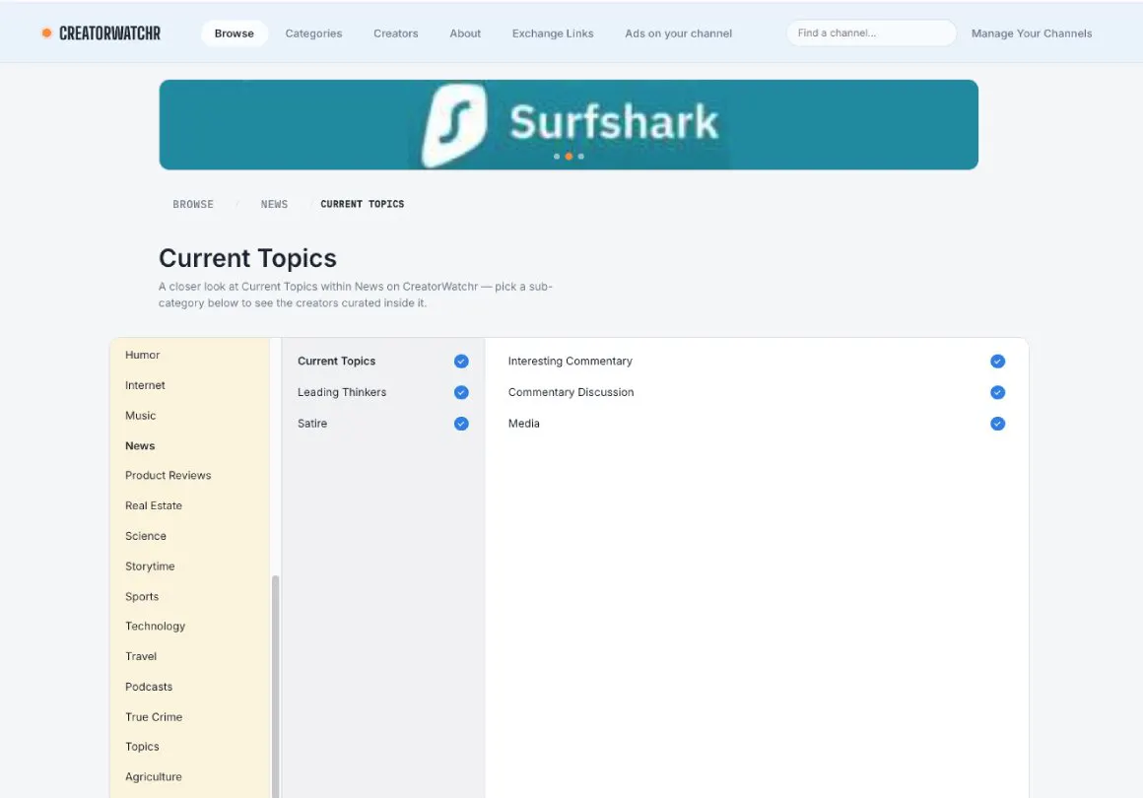
Task: Open Exchange Links page
Action: (x=553, y=33)
